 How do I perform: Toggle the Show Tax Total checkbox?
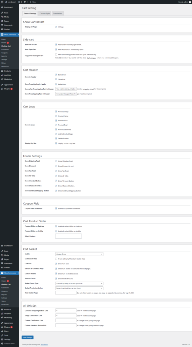pyautogui.click(x=56, y=171)
